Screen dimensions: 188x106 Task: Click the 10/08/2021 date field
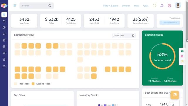tap(124, 36)
